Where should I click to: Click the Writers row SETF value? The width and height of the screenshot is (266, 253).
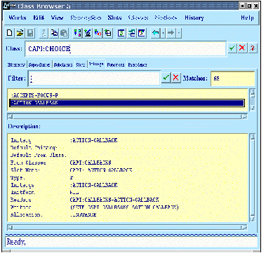click(124, 207)
